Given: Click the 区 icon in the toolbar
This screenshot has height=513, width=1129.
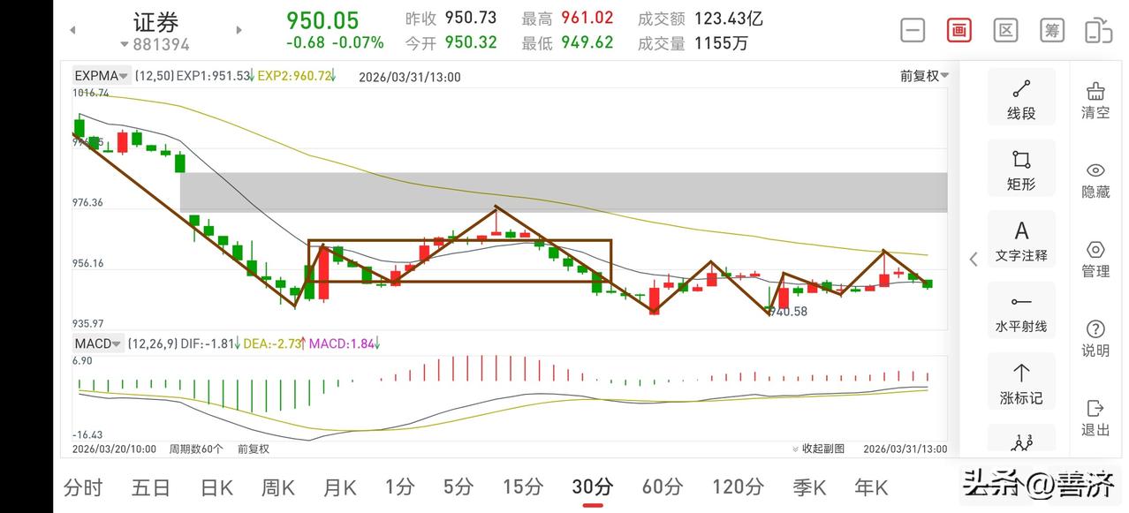Looking at the screenshot, I should pos(1005,29).
